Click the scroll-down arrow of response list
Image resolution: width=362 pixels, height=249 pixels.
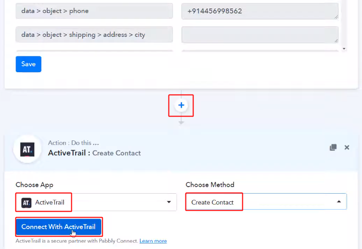click(344, 49)
